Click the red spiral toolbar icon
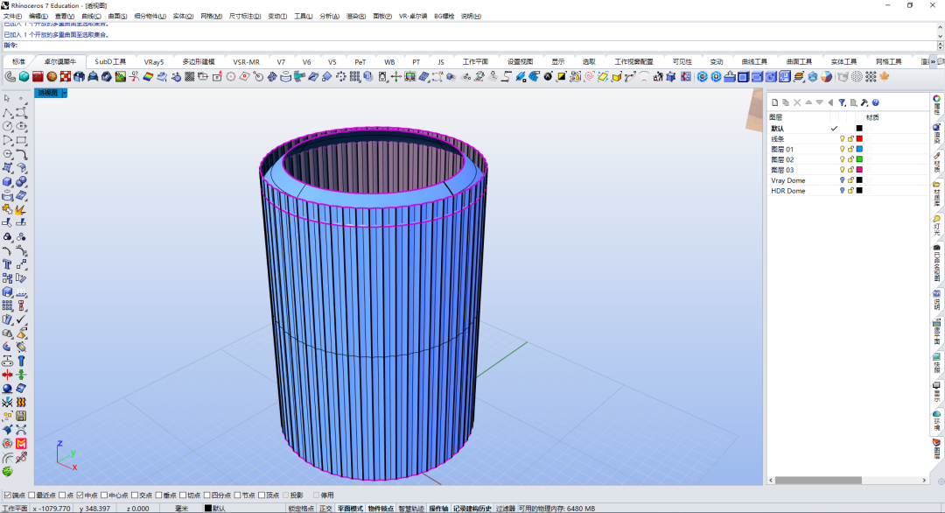 pos(590,76)
